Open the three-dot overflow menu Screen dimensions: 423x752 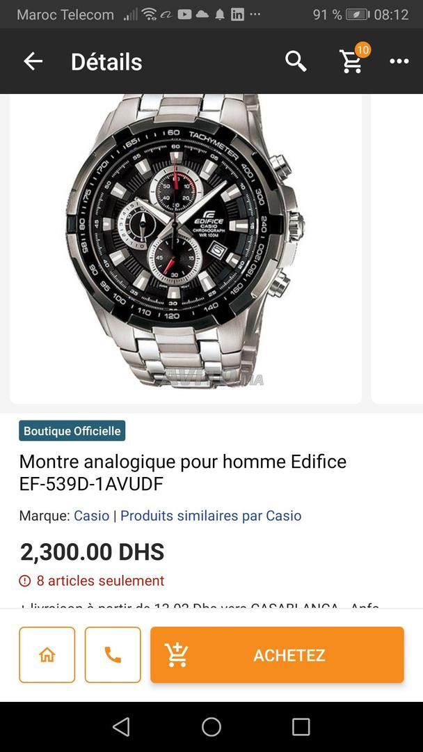click(399, 61)
